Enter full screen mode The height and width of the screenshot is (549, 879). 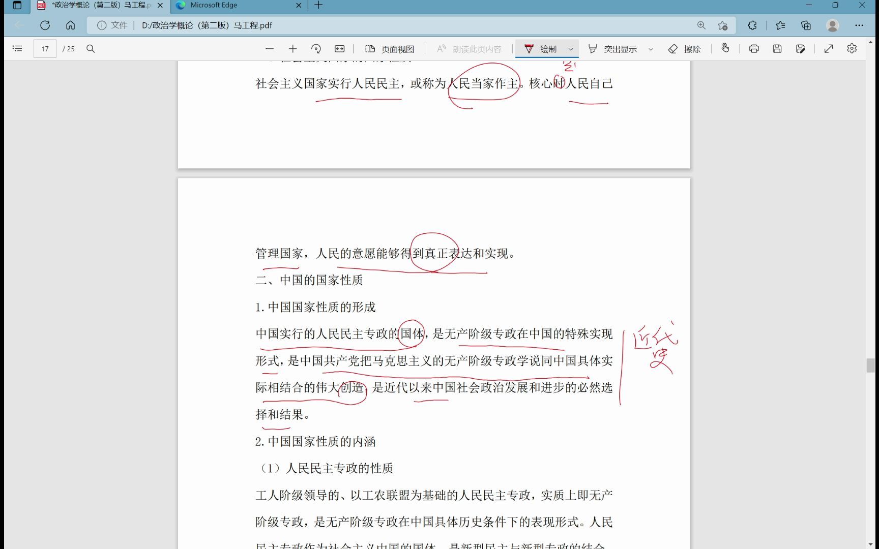(x=829, y=49)
